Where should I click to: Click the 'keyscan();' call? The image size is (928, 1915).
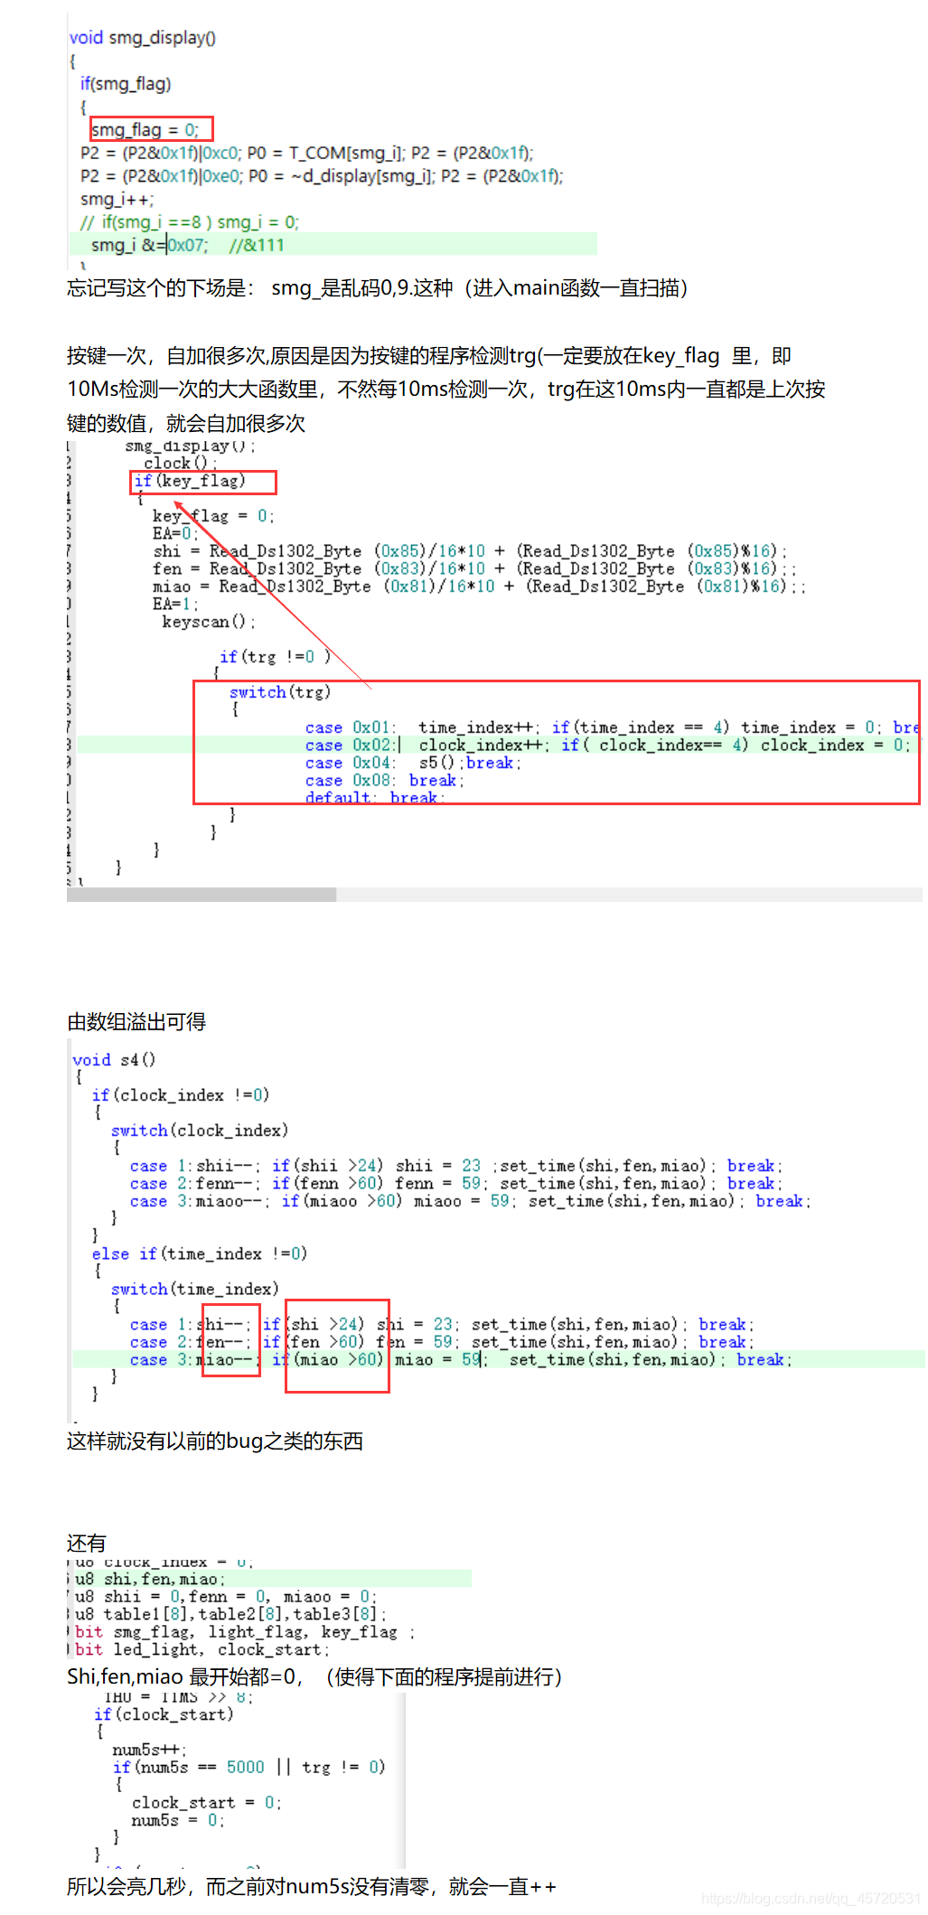209,622
